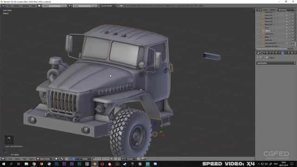Click the outliner vertical scrollbar
The image size is (297, 167).
point(295,44)
